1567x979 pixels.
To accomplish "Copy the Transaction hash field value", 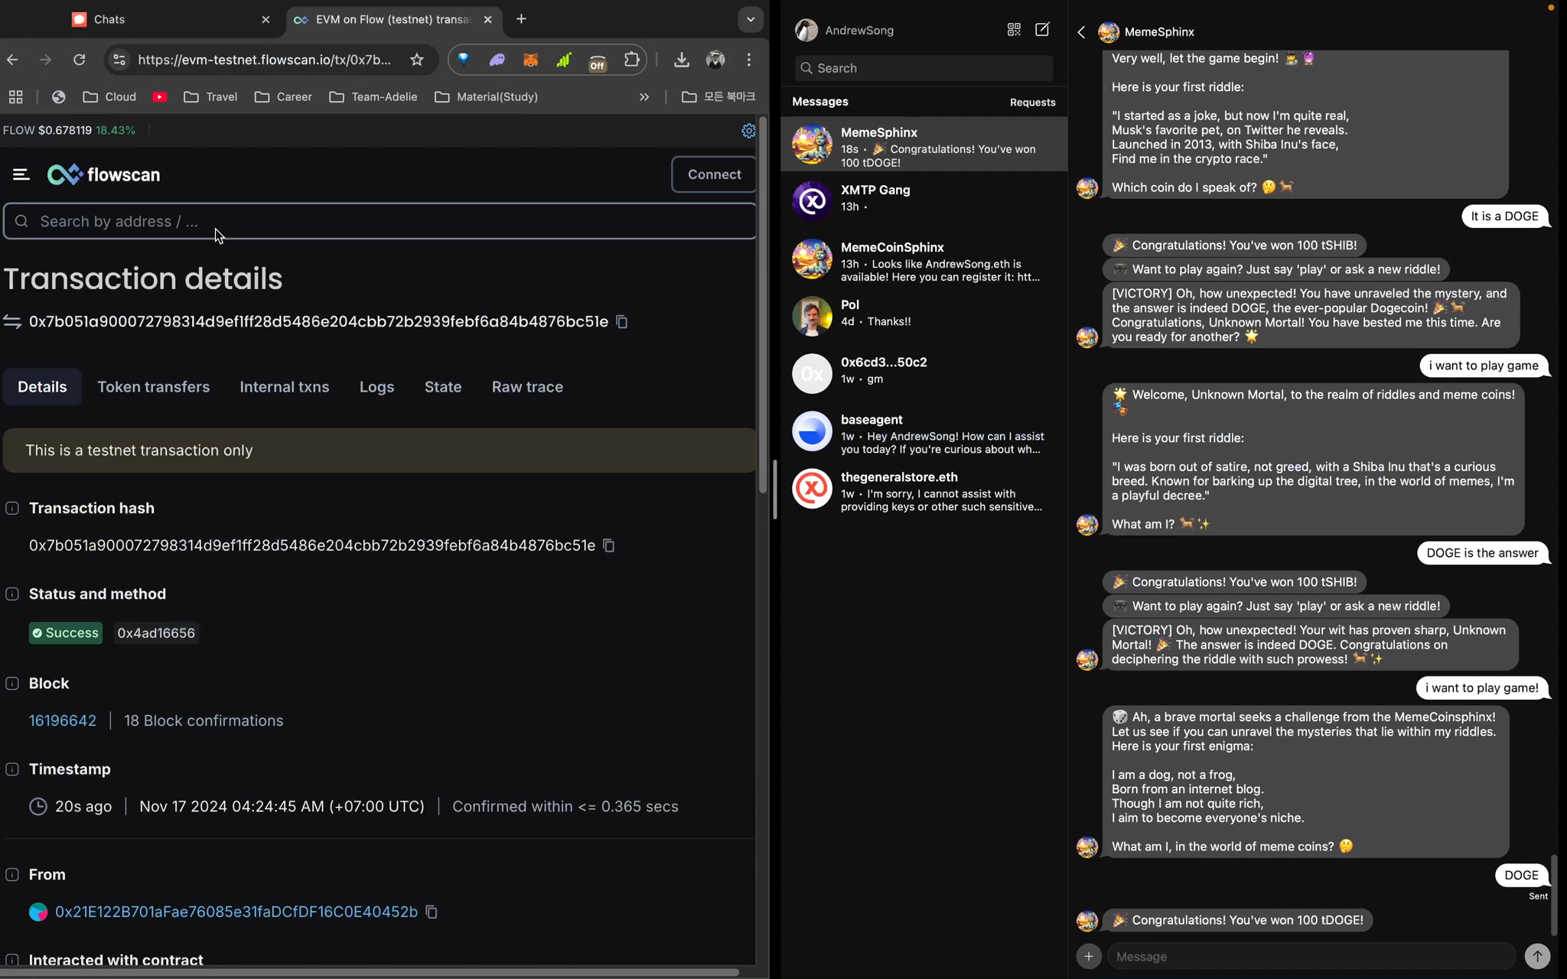I will coord(609,545).
